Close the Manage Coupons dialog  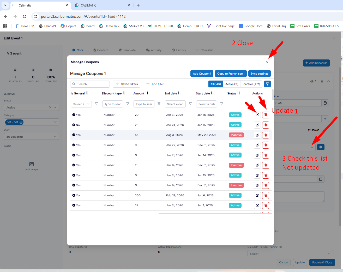click(x=267, y=62)
